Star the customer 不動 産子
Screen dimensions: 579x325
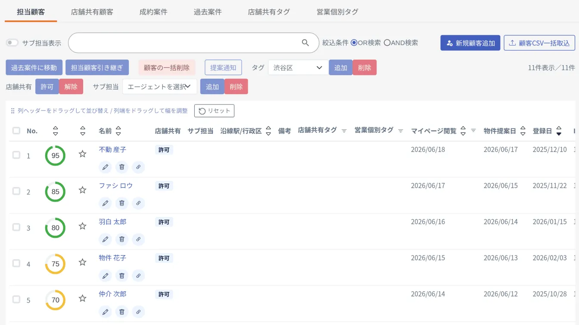pyautogui.click(x=83, y=154)
